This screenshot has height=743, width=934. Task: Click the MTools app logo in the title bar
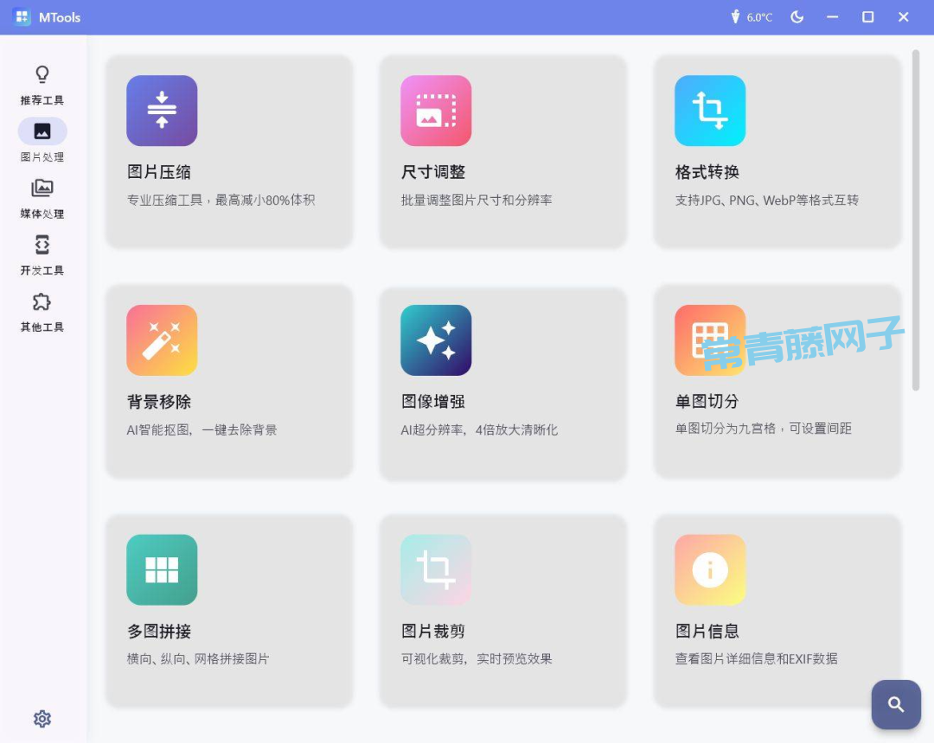coord(22,17)
